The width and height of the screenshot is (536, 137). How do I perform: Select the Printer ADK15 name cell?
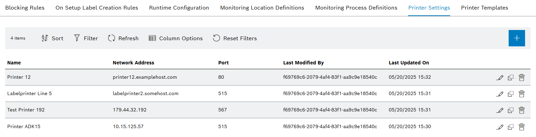pos(24,126)
